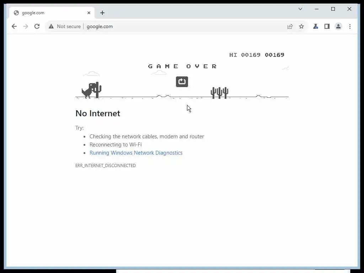Maximize the Chrome window
364x273 pixels.
(x=333, y=9)
